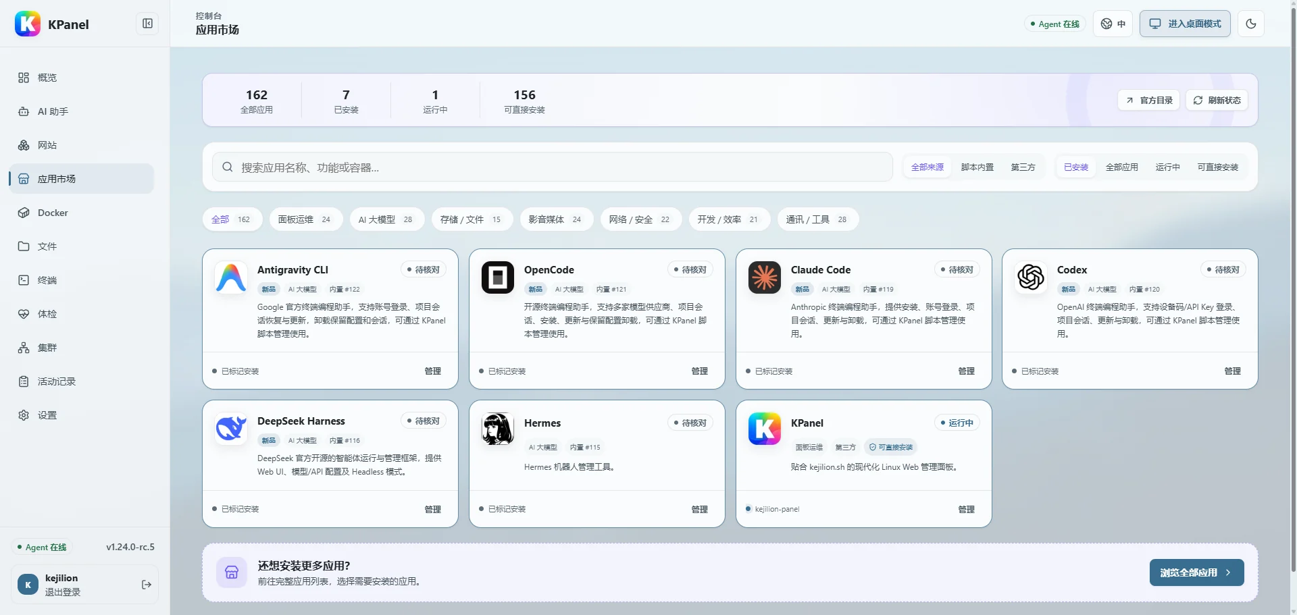Select the 全部来源 source filter
The height and width of the screenshot is (615, 1297).
tap(927, 167)
